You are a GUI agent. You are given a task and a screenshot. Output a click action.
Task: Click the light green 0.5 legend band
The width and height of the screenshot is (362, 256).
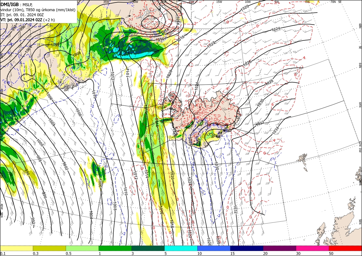pyautogui.click(x=82, y=248)
